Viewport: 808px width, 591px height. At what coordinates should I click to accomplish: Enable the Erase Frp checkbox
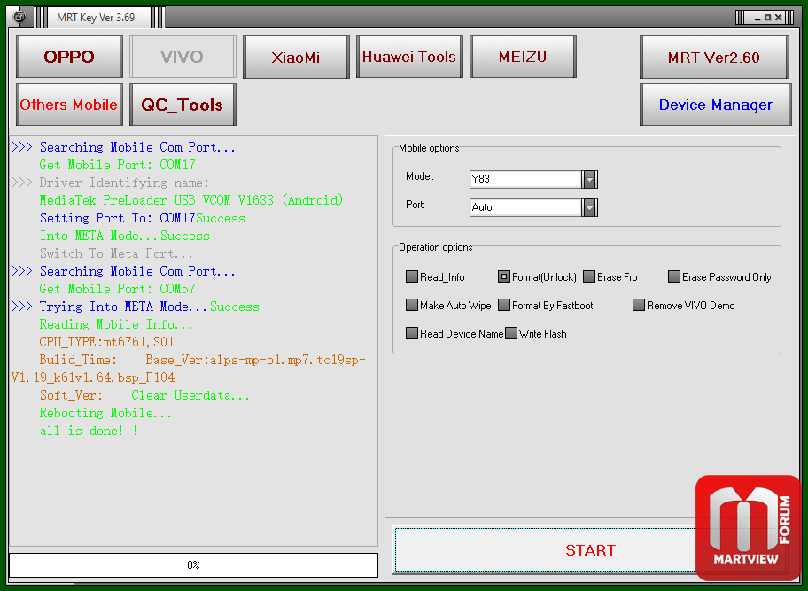tap(589, 276)
